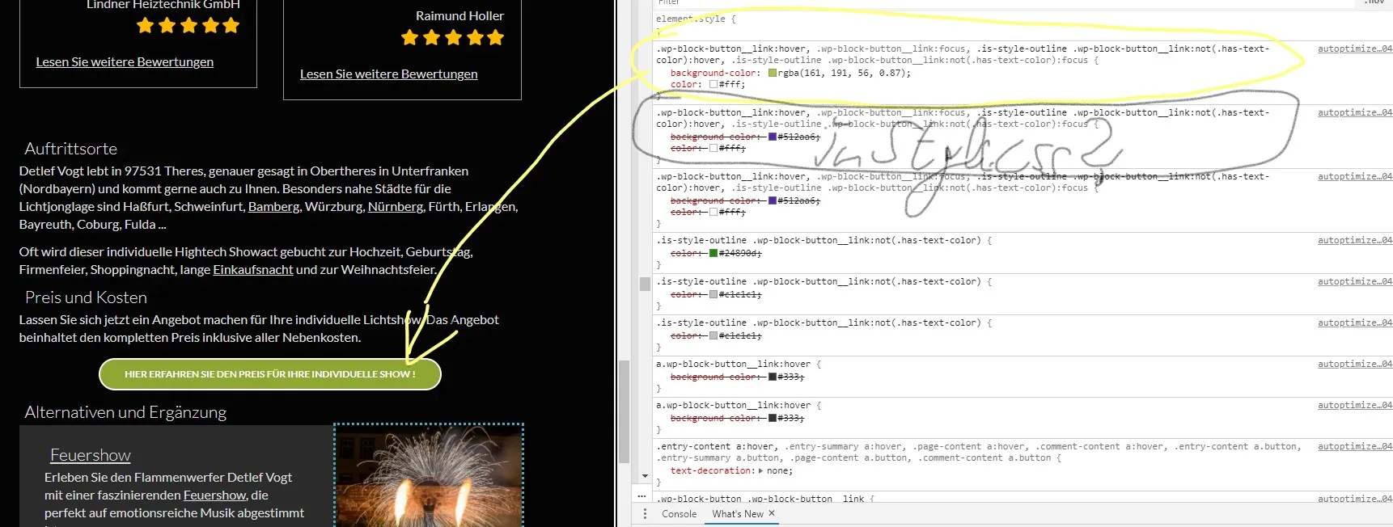This screenshot has width=1393, height=527.
Task: Click the white #fff color swatch in first rule
Action: point(713,84)
